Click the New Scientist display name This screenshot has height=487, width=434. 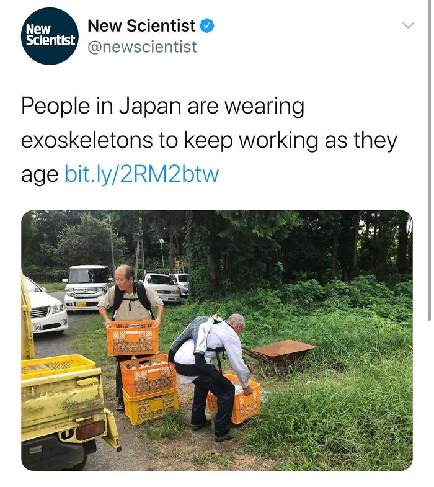[141, 25]
